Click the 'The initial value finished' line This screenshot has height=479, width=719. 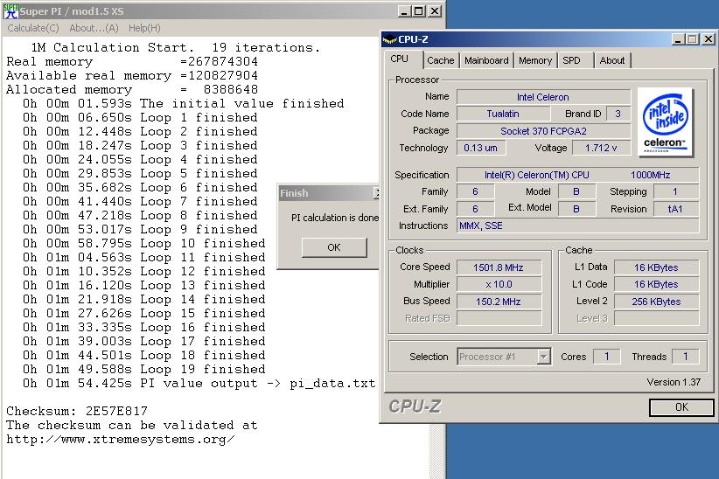[x=184, y=104]
